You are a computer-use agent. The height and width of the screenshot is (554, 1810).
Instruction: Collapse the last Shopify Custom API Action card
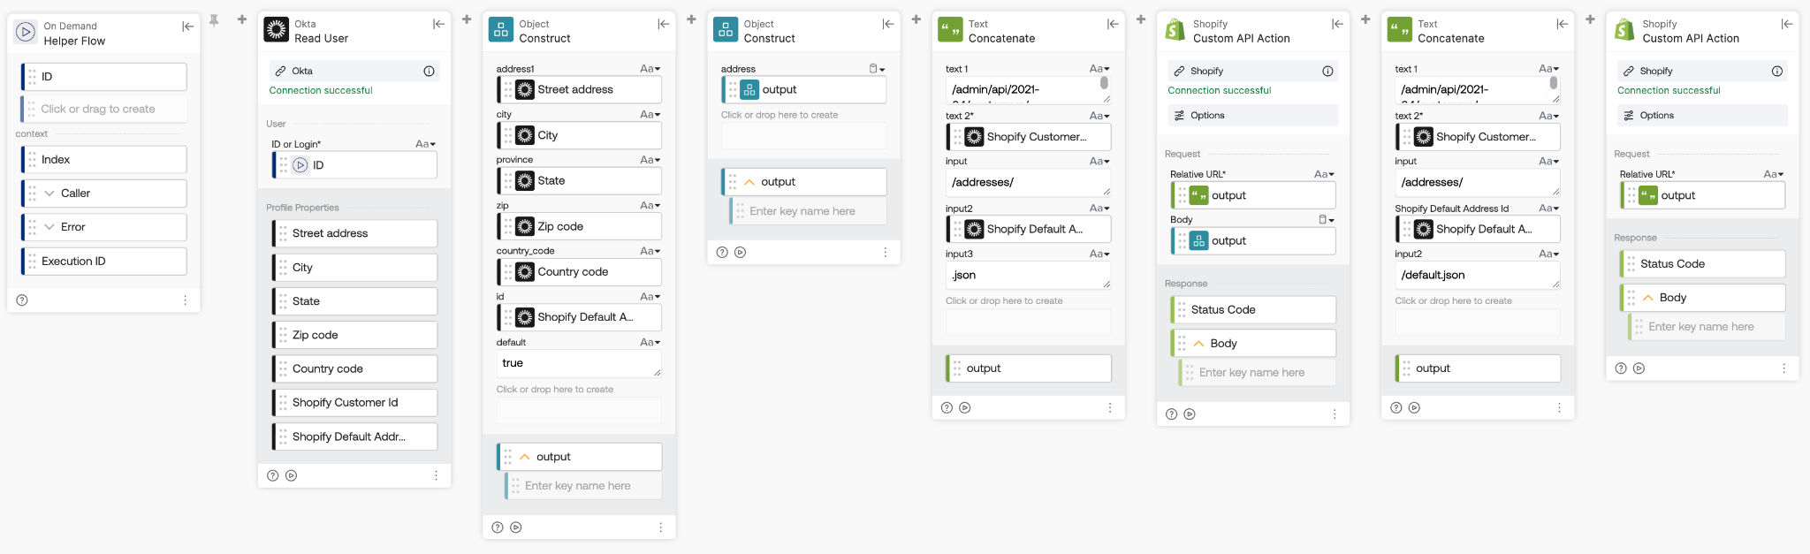[1786, 24]
